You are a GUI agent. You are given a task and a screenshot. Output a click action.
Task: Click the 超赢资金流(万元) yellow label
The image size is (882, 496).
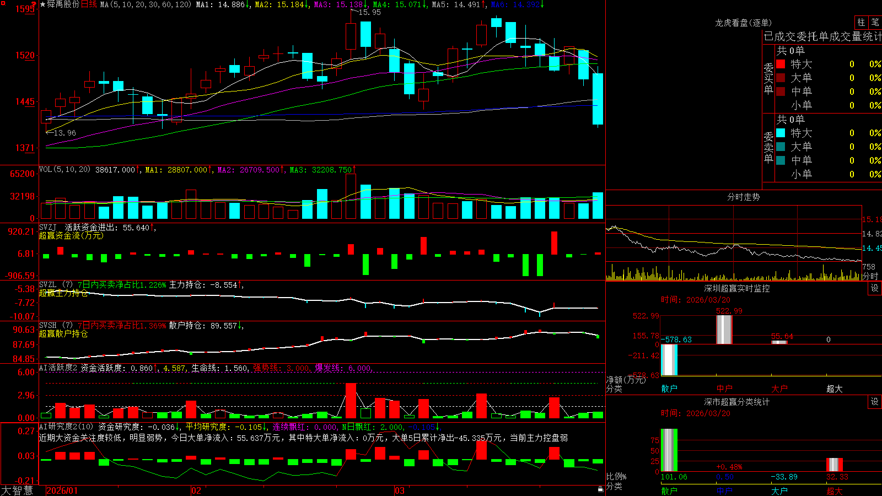71,236
